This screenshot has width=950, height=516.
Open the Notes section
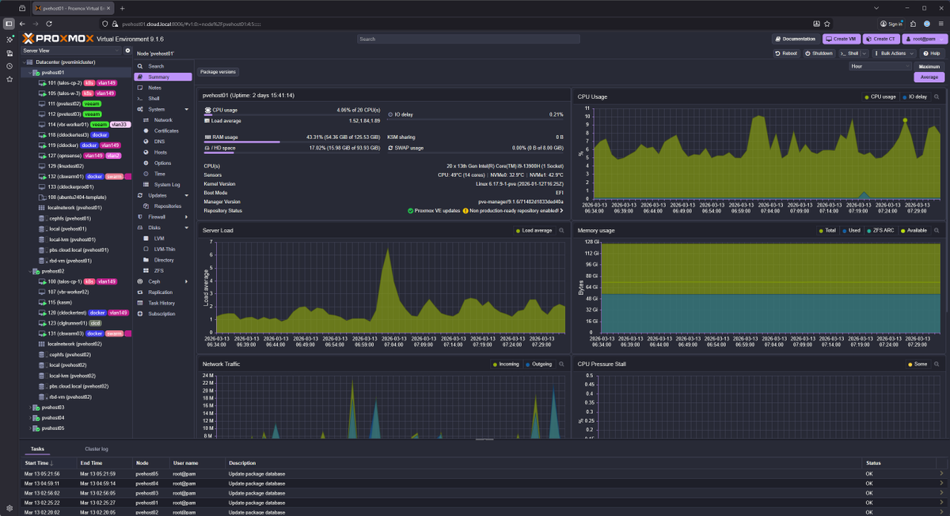pyautogui.click(x=162, y=88)
